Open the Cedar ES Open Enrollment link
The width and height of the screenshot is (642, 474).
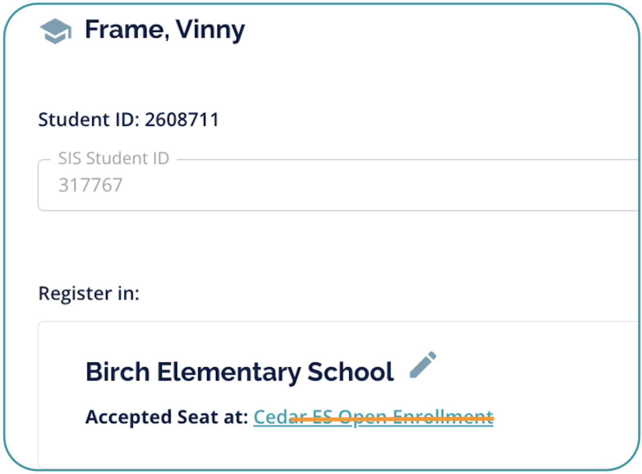[373, 417]
